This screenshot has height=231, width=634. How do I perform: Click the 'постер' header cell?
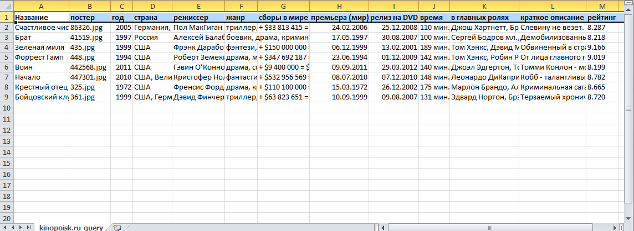point(89,17)
